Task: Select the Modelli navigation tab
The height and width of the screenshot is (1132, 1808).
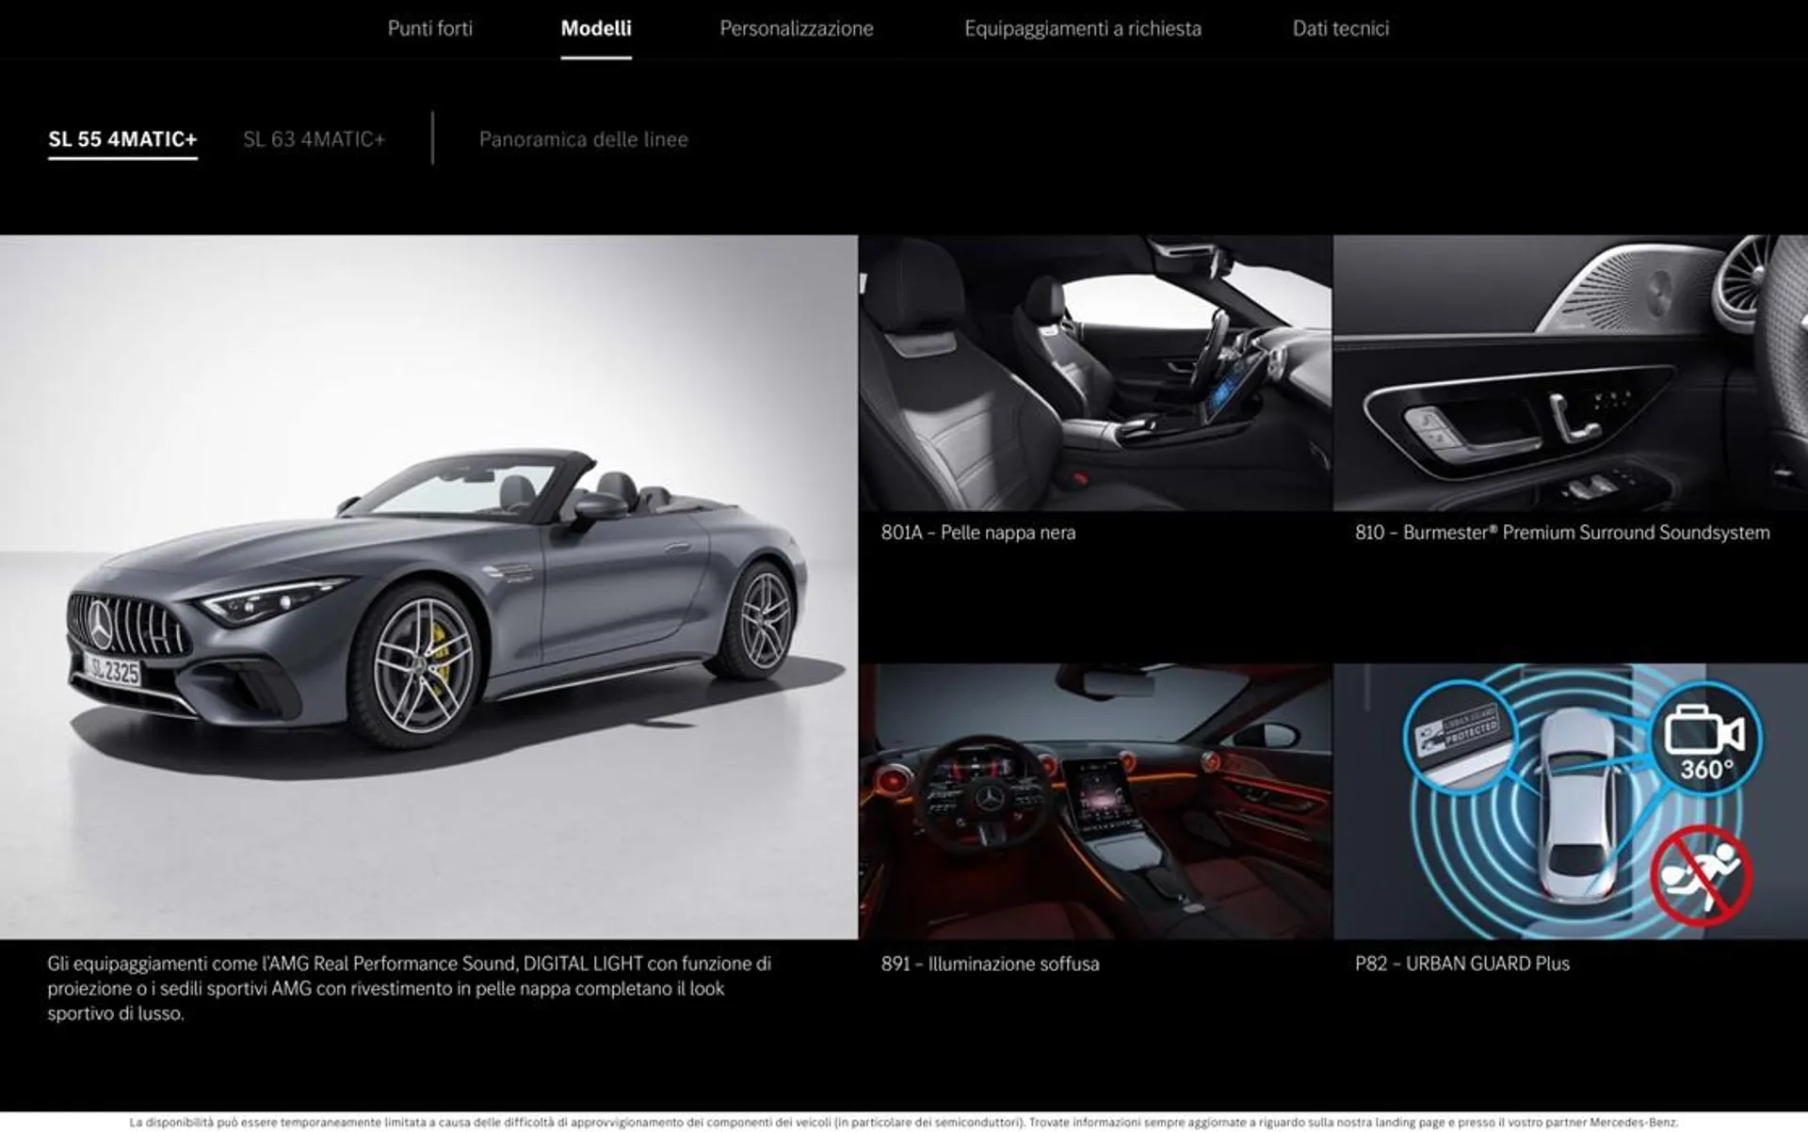Action: point(596,28)
